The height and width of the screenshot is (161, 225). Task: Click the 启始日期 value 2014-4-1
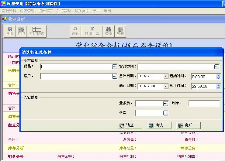146,76
